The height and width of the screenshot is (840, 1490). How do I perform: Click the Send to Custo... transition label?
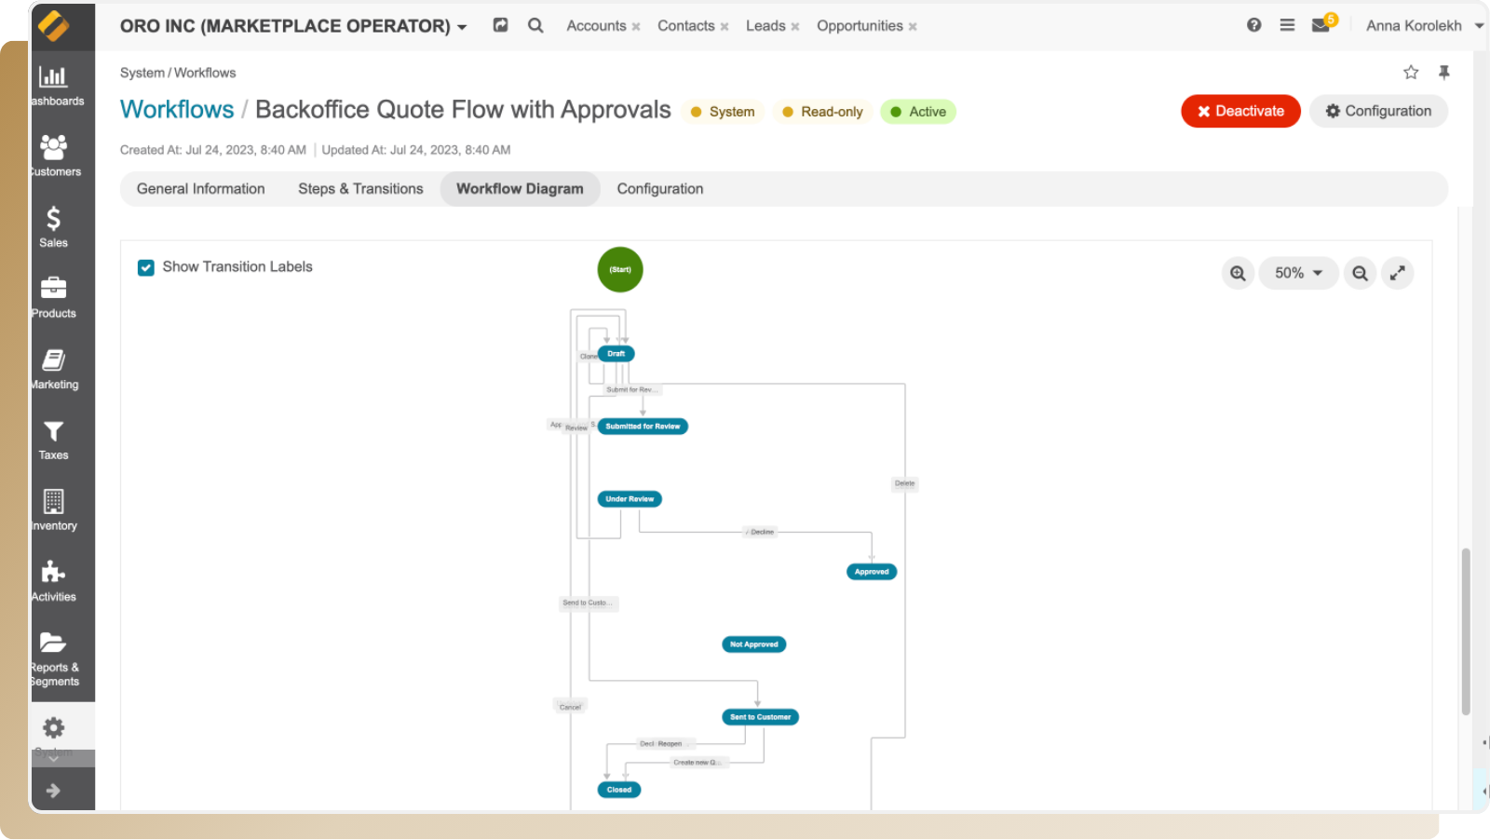[588, 603]
